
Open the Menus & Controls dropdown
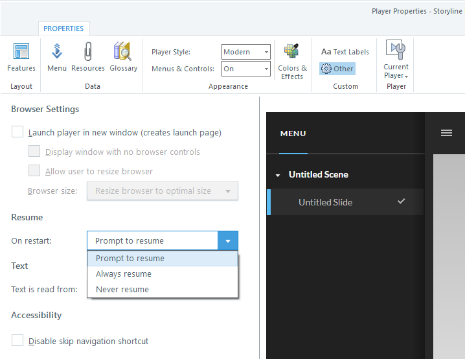click(x=246, y=69)
